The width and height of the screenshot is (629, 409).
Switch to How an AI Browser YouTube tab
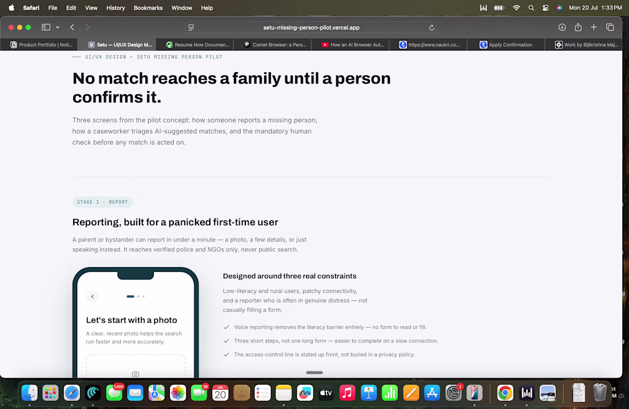click(350, 45)
